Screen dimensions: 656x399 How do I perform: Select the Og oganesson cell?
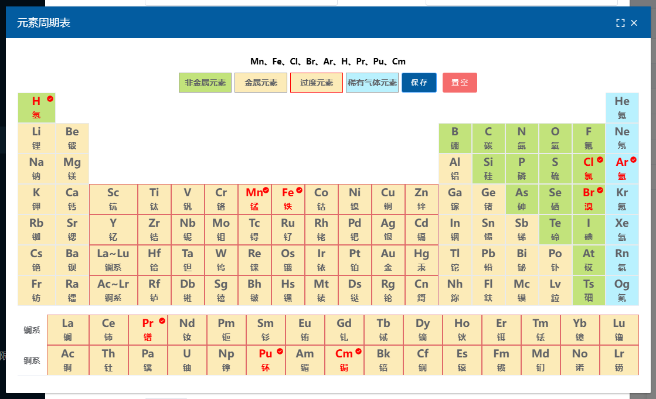[x=622, y=291]
